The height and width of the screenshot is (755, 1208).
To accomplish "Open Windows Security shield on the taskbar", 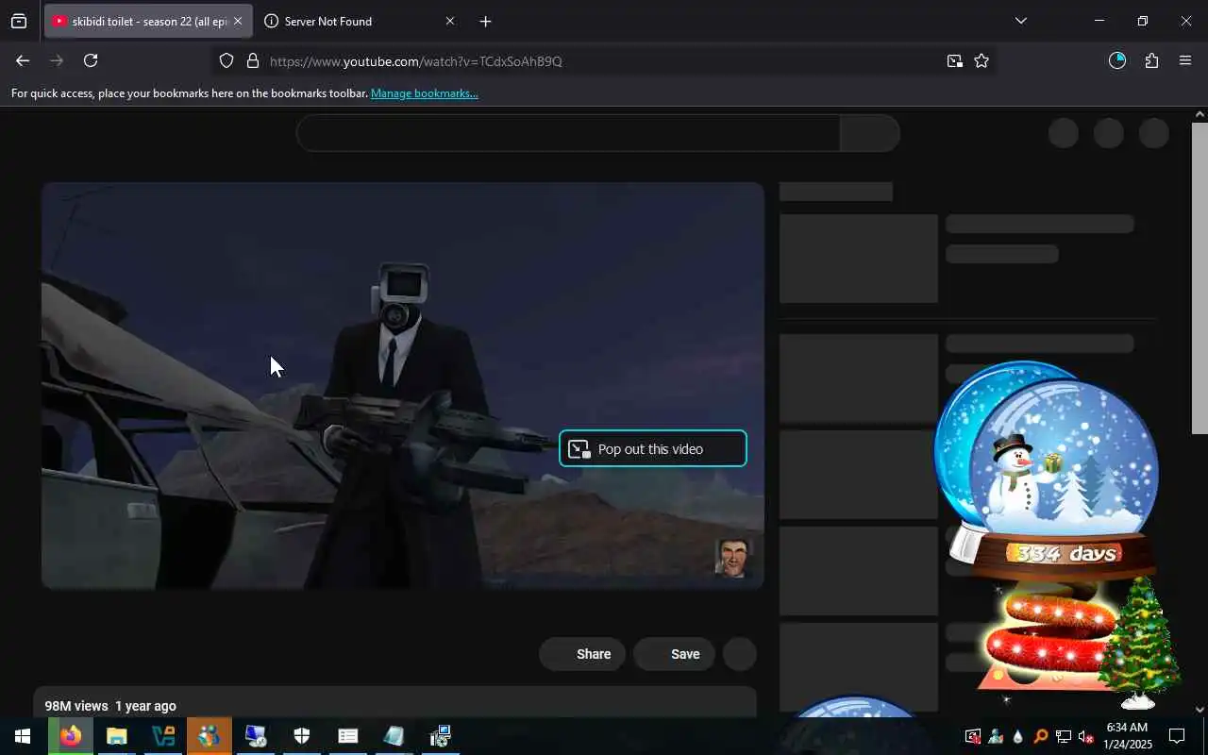I will (301, 736).
